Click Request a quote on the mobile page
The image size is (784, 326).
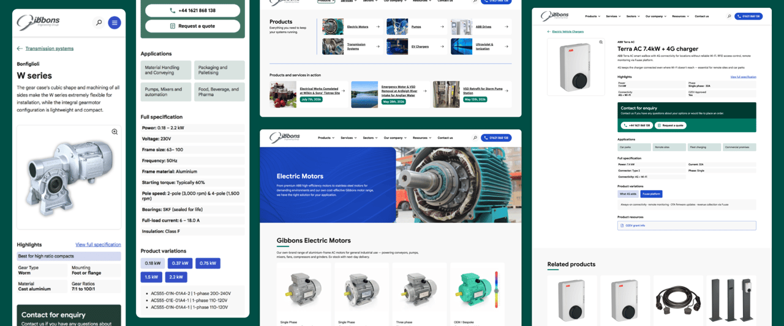193,26
